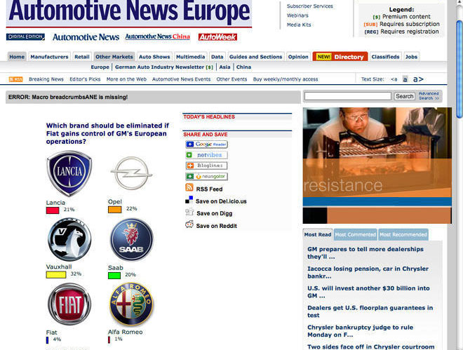
Task: Add feed to Netvibes
Action: pyautogui.click(x=207, y=155)
